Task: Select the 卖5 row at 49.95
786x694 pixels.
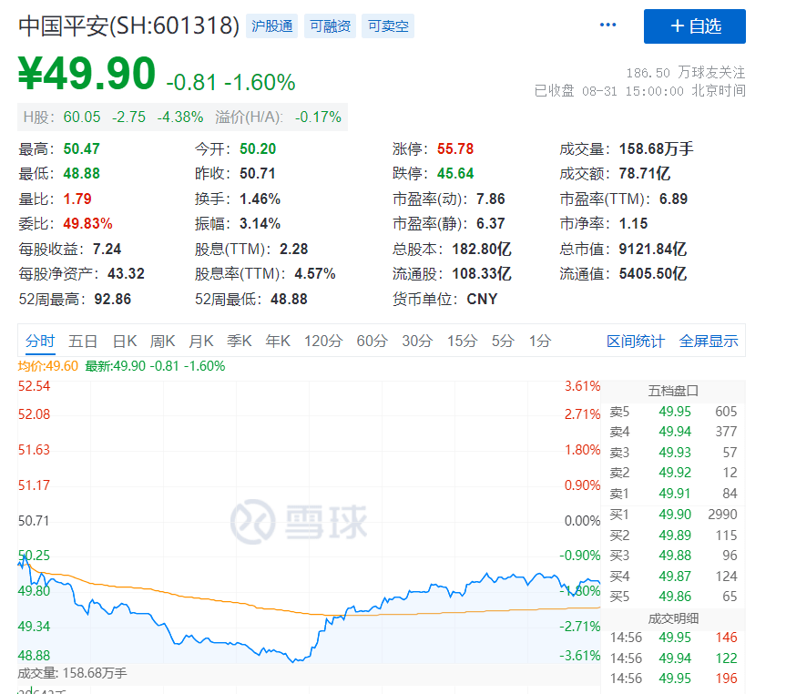Action: point(673,412)
